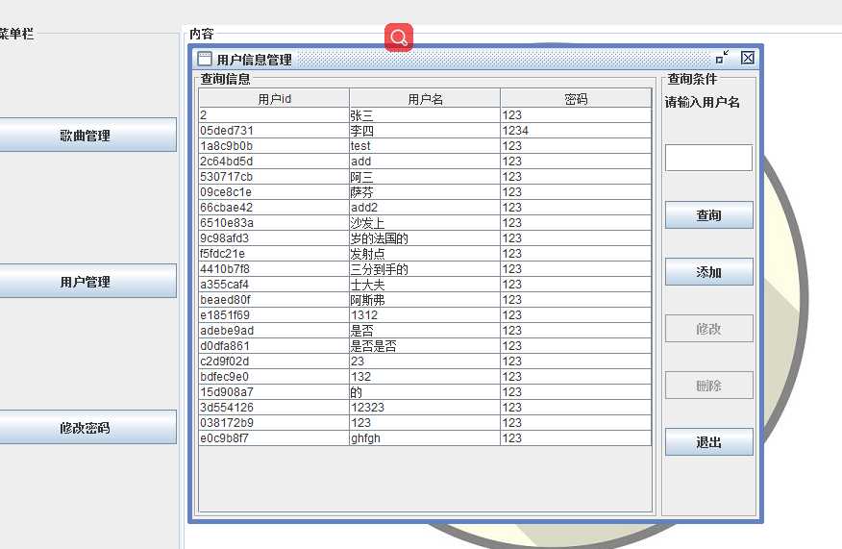Click the window icon in 用户信息管理 title bar
This screenshot has width=842, height=549.
(x=205, y=59)
